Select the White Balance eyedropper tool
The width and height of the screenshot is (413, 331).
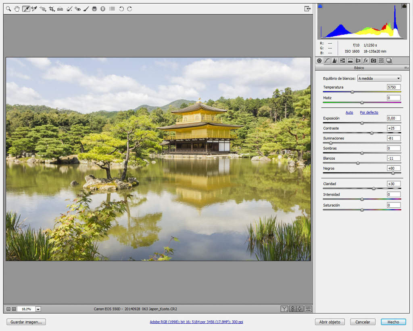(x=26, y=9)
